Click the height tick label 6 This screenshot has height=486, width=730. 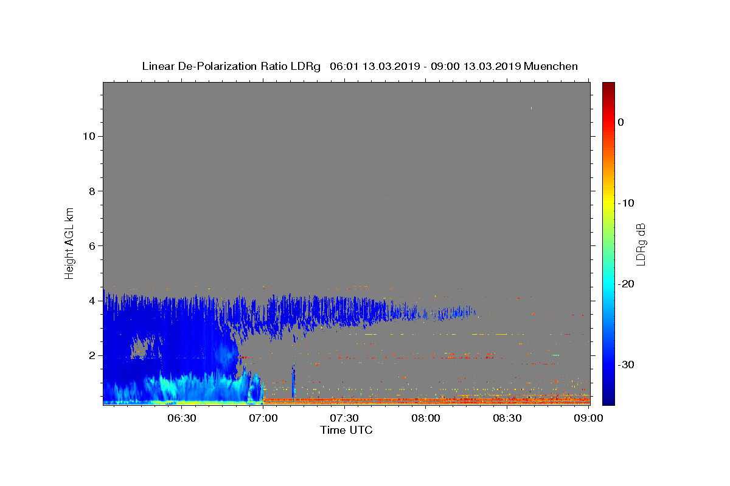pos(92,246)
